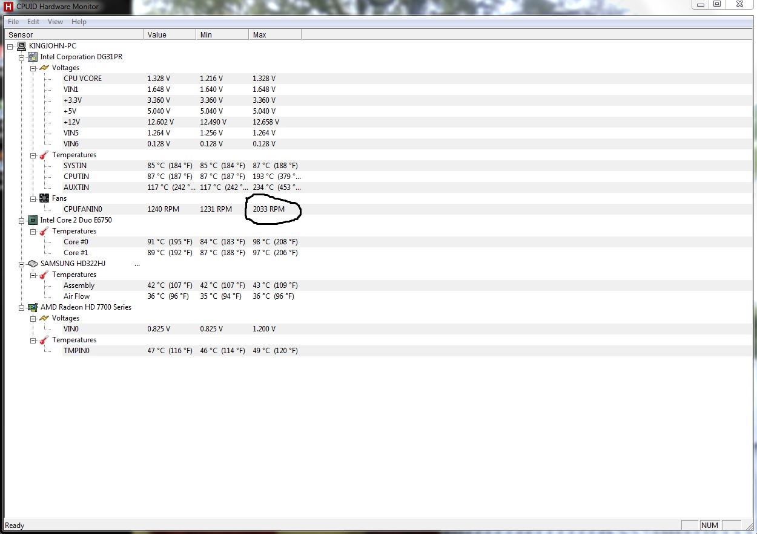Click the KINGJOHN-PC computer icon
The width and height of the screenshot is (757, 534).
pyautogui.click(x=22, y=46)
